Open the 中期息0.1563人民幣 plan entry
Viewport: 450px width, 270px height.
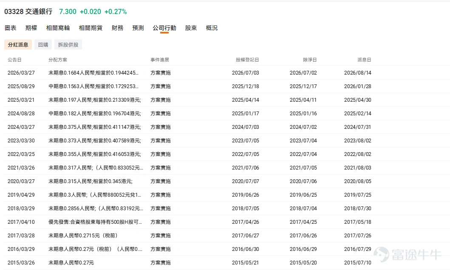click(93, 86)
